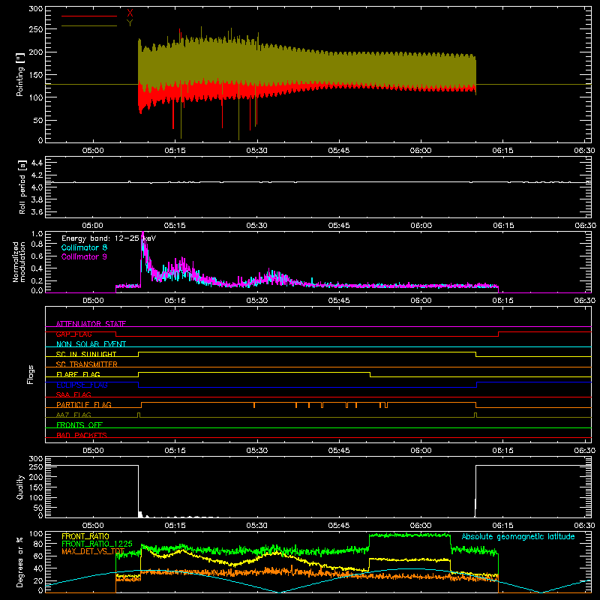Click 06:15 tick label under Pointing plot
600x600 pixels.
[x=502, y=151]
